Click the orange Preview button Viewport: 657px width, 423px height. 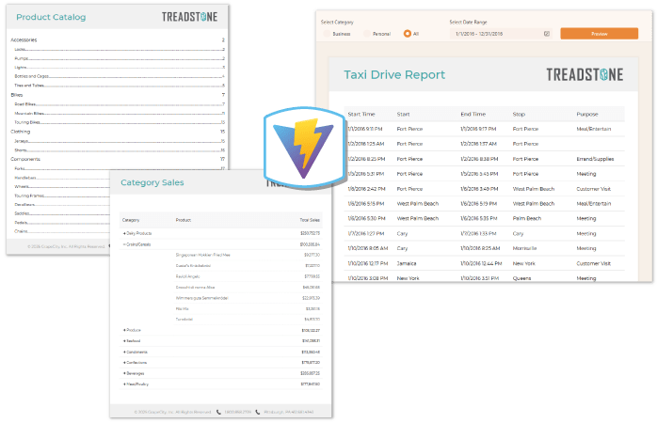pyautogui.click(x=600, y=34)
